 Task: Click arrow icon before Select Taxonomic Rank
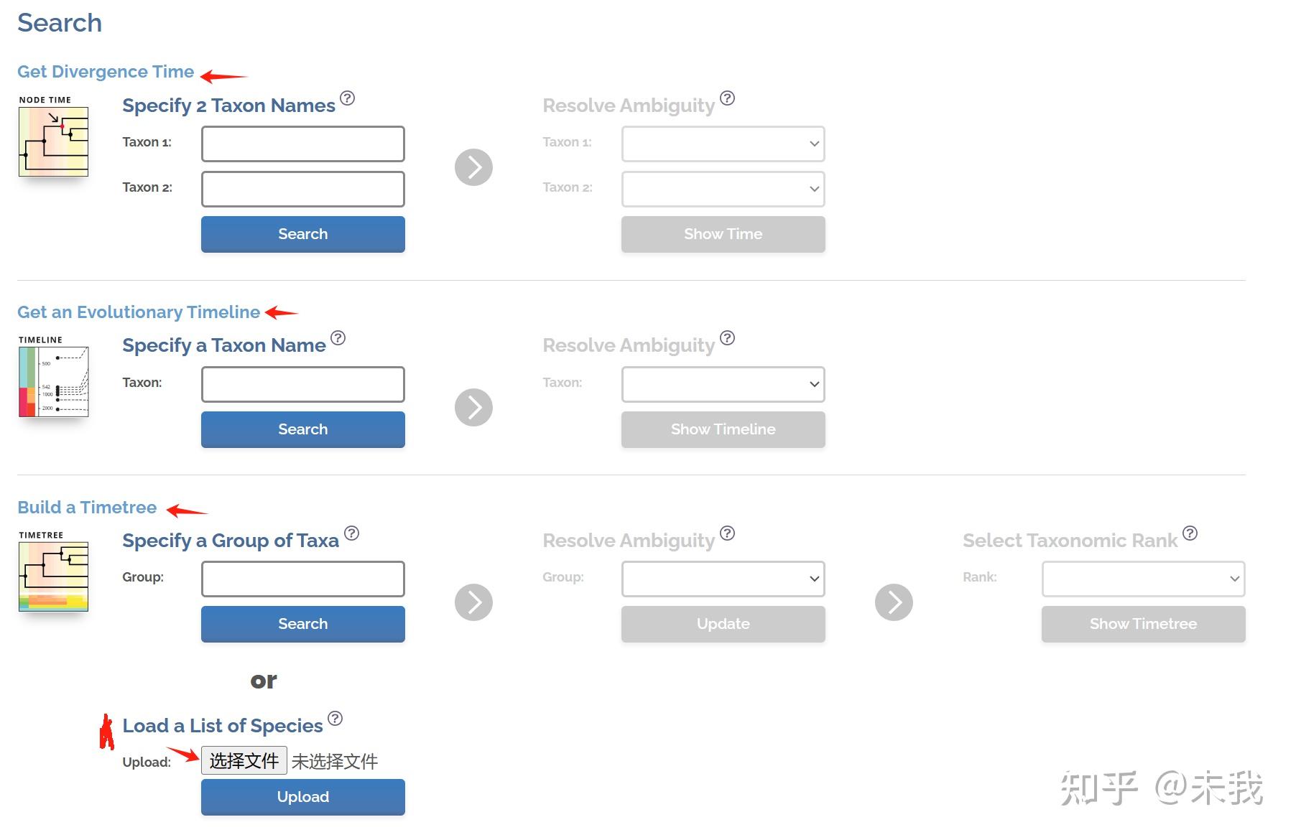[x=894, y=602]
